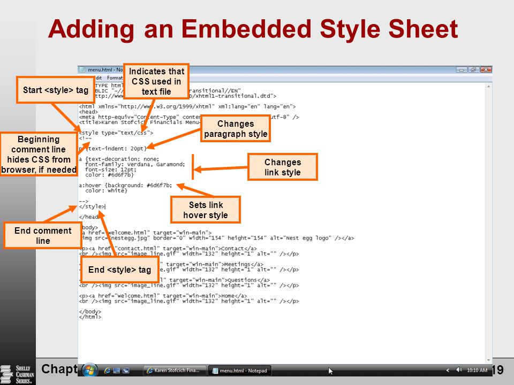Viewport: 514px width, 385px height.
Task: Click the '</html>' closing tag line
Action: tap(90, 317)
